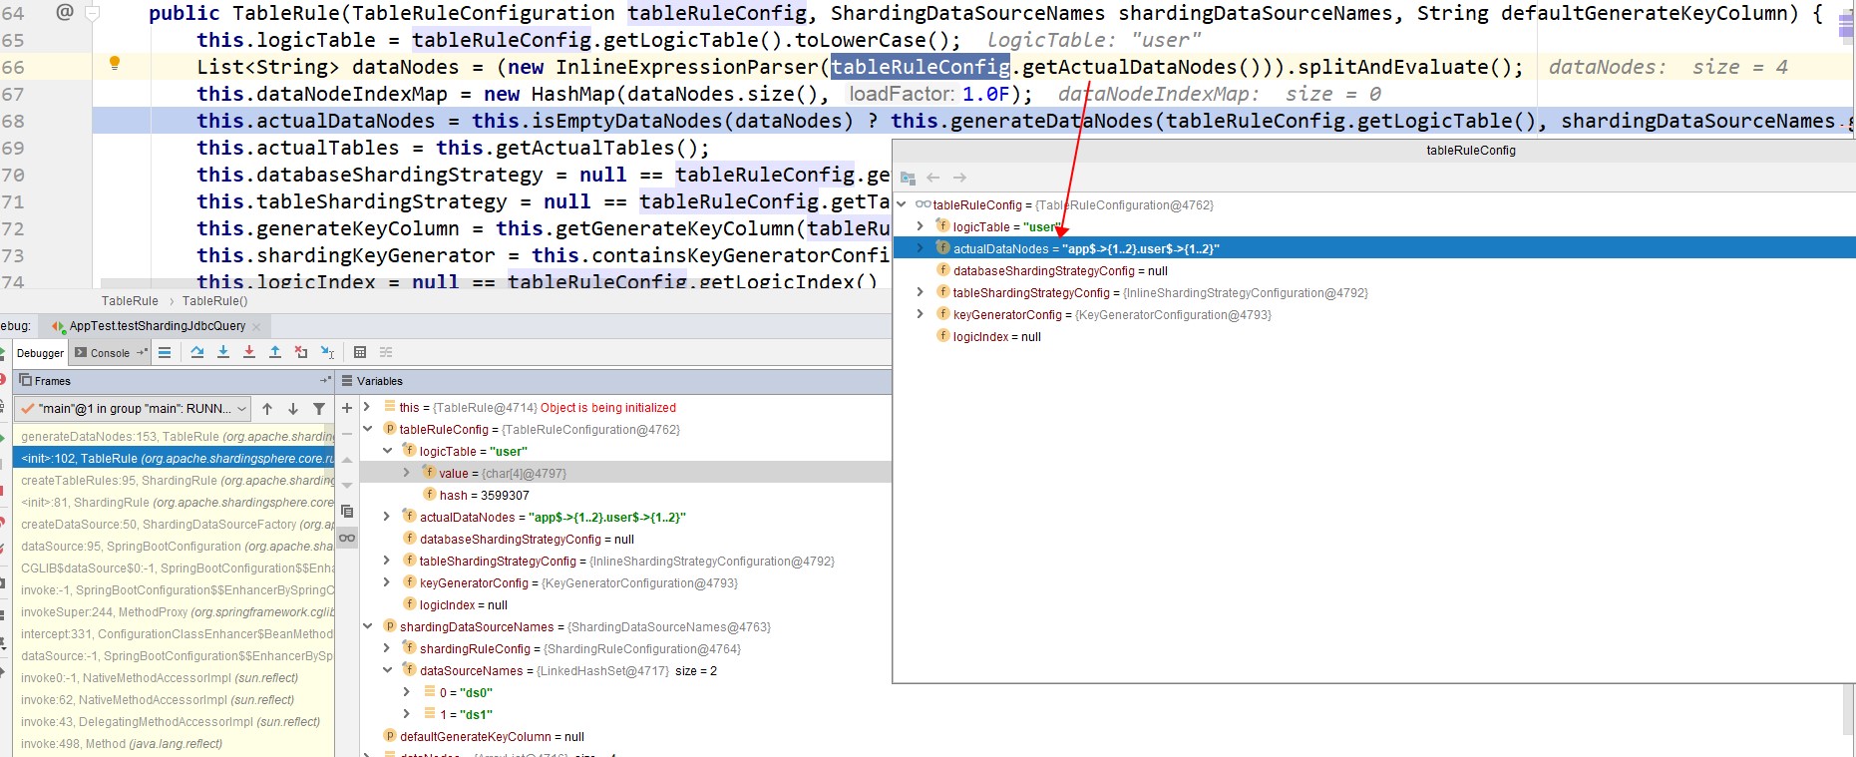This screenshot has width=1856, height=757.
Task: Select frame invoke:498, Method
Action: click(174, 744)
